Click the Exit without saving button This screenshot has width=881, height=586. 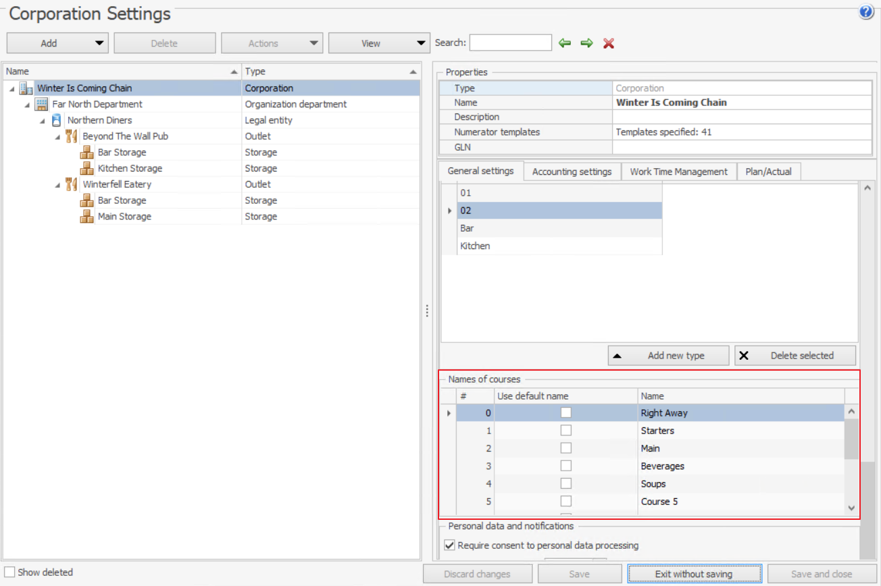(x=694, y=574)
